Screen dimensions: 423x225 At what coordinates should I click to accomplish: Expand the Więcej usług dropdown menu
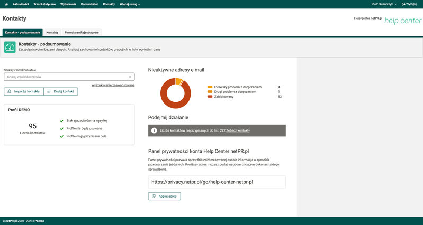click(130, 4)
